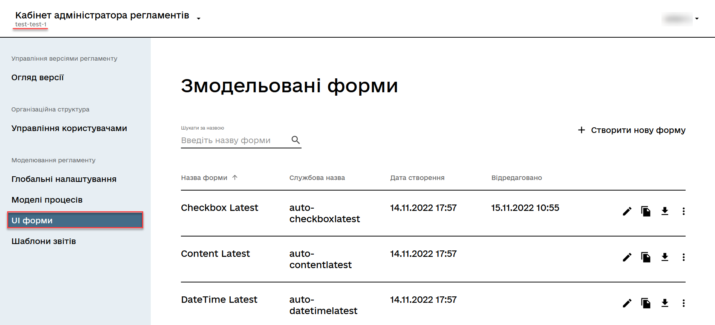Open Глобальні налаштування section

pyautogui.click(x=64, y=179)
